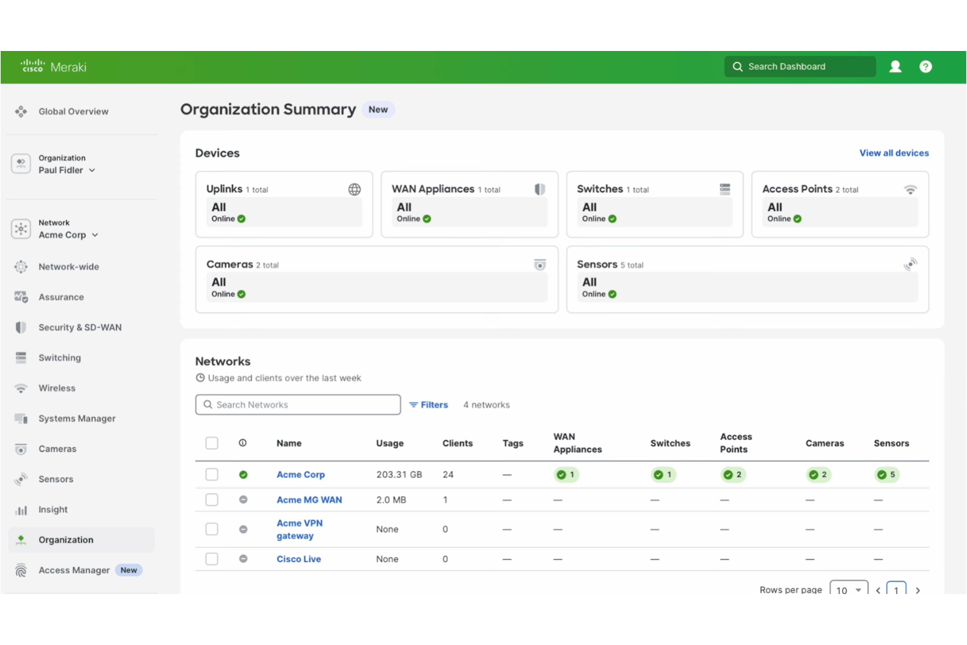The image size is (967, 645).
Task: Click the Search Networks input field
Action: pos(298,405)
